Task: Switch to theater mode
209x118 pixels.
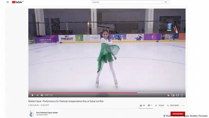Action: coord(177,95)
